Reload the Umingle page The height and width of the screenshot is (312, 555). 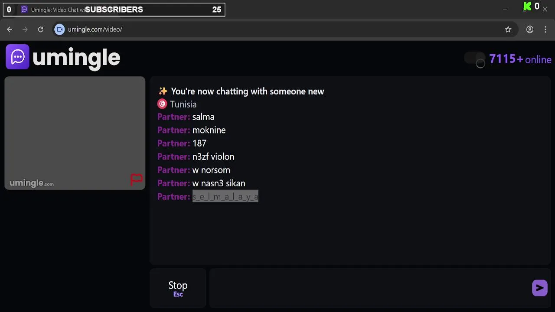click(41, 29)
